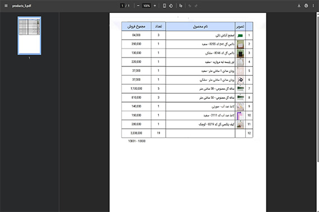
Task: Click quantity 3 in row 1
Action: tap(158, 35)
